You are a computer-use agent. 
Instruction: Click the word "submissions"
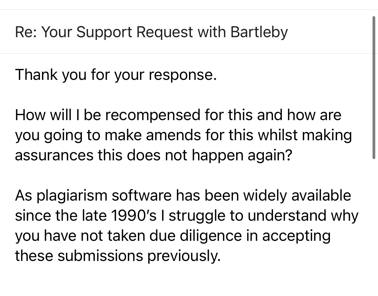(100, 256)
